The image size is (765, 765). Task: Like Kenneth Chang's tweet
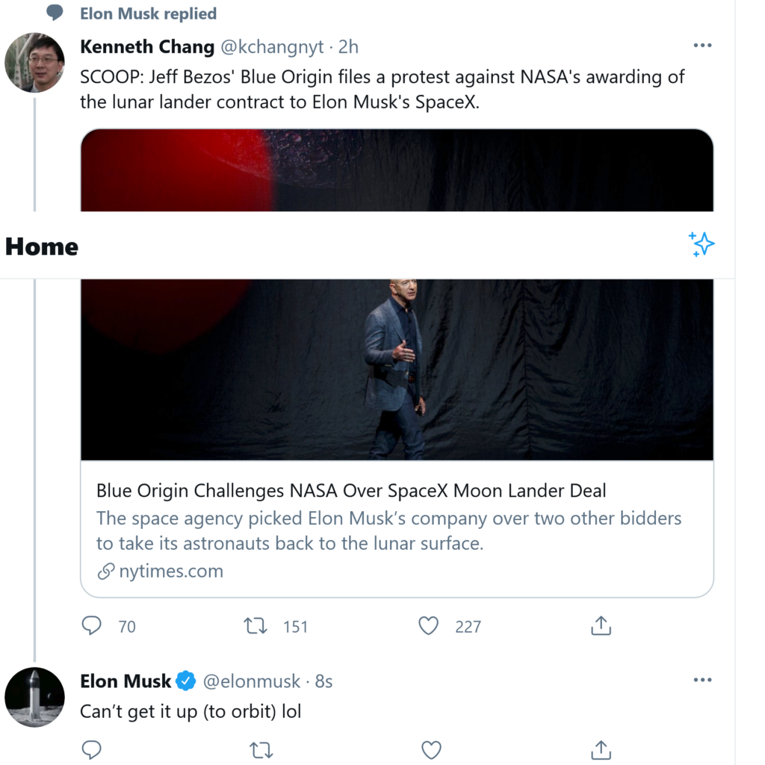click(428, 625)
